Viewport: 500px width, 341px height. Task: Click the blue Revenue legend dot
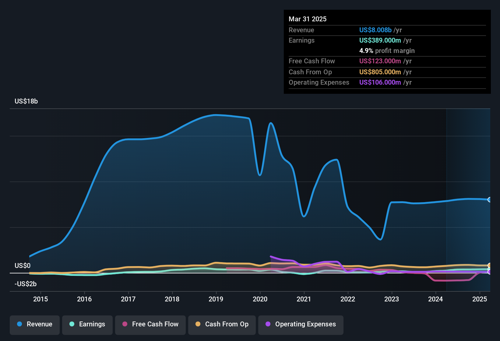tap(19, 324)
